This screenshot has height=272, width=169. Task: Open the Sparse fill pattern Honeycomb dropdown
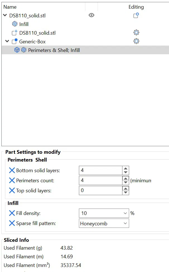point(125,223)
